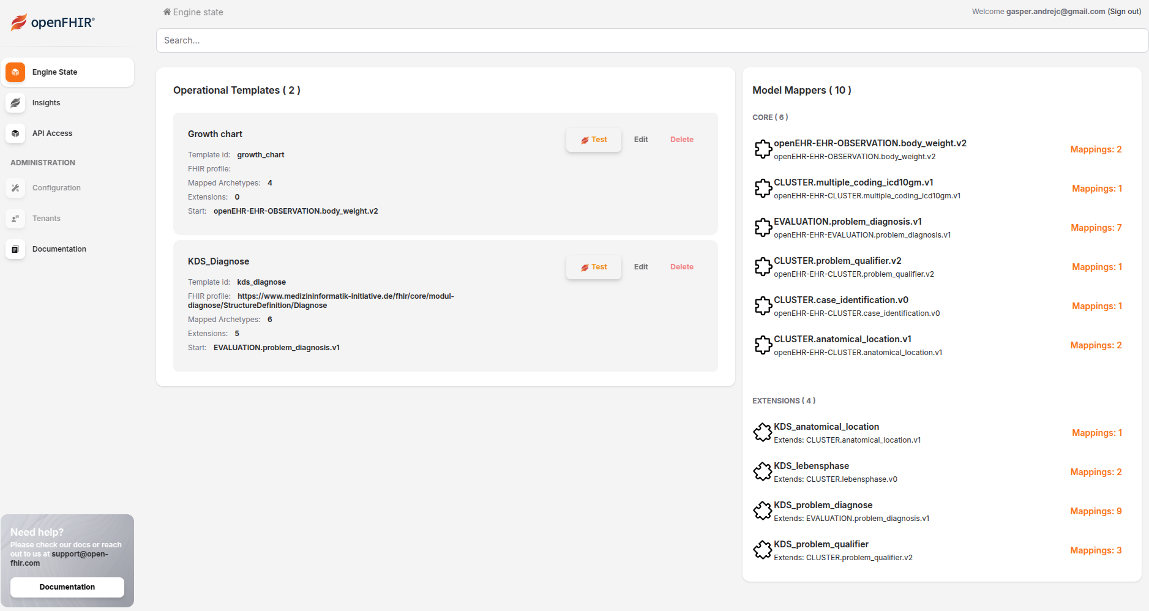1149x611 pixels.
Task: Focus the Search input field
Action: [652, 40]
